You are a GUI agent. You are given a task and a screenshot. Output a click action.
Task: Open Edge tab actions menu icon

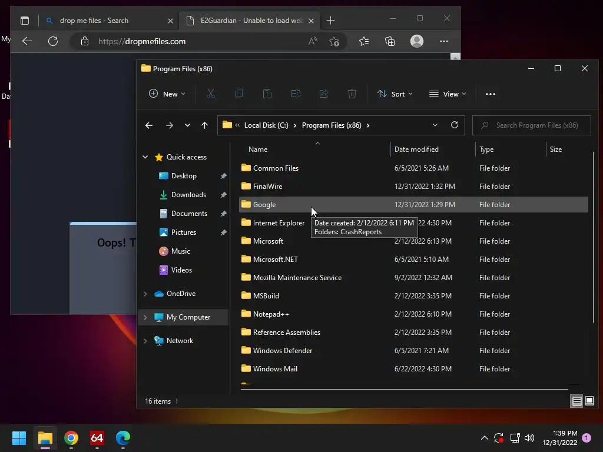25,21
